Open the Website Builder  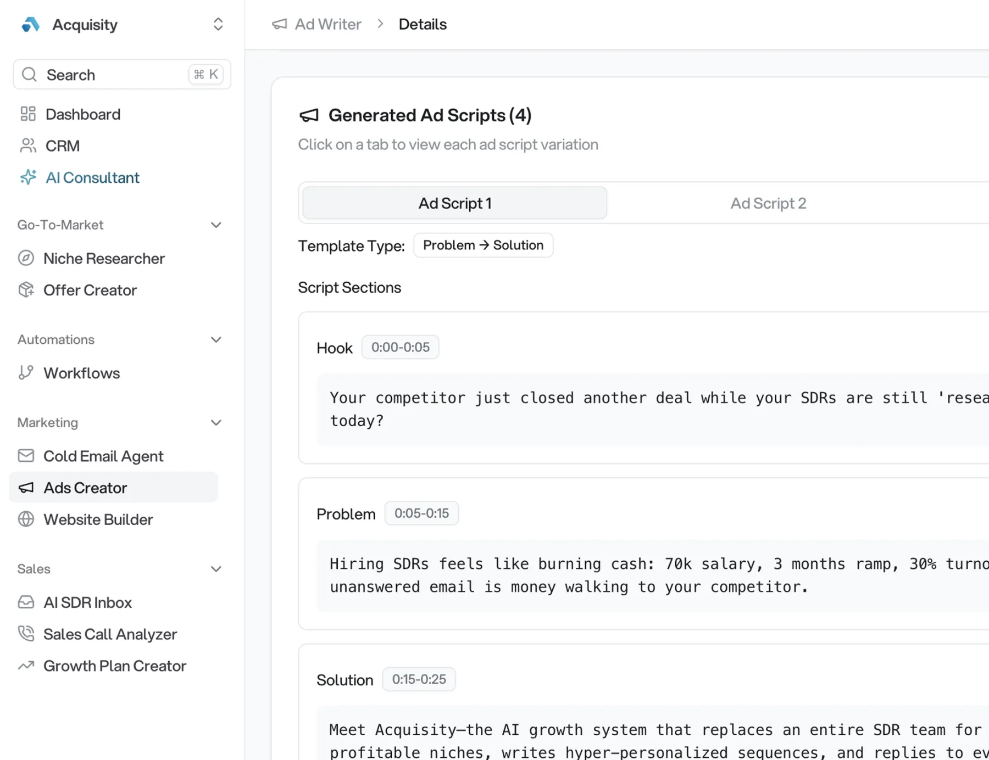tap(98, 519)
